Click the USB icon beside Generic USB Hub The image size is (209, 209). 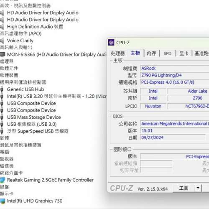pyautogui.click(x=2, y=89)
